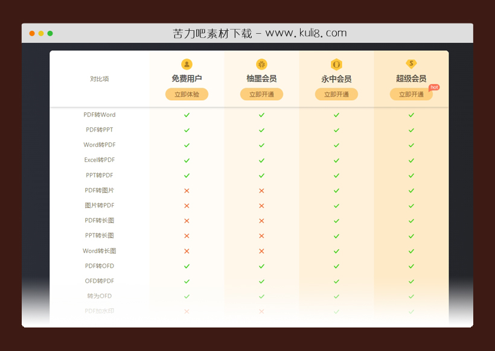
Task: Click the 立即开通 button under 柚墨会员
Action: pos(261,94)
